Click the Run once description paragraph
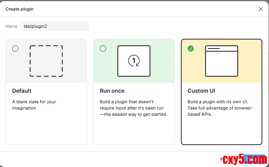The height and width of the screenshot is (167, 269). [x=134, y=108]
